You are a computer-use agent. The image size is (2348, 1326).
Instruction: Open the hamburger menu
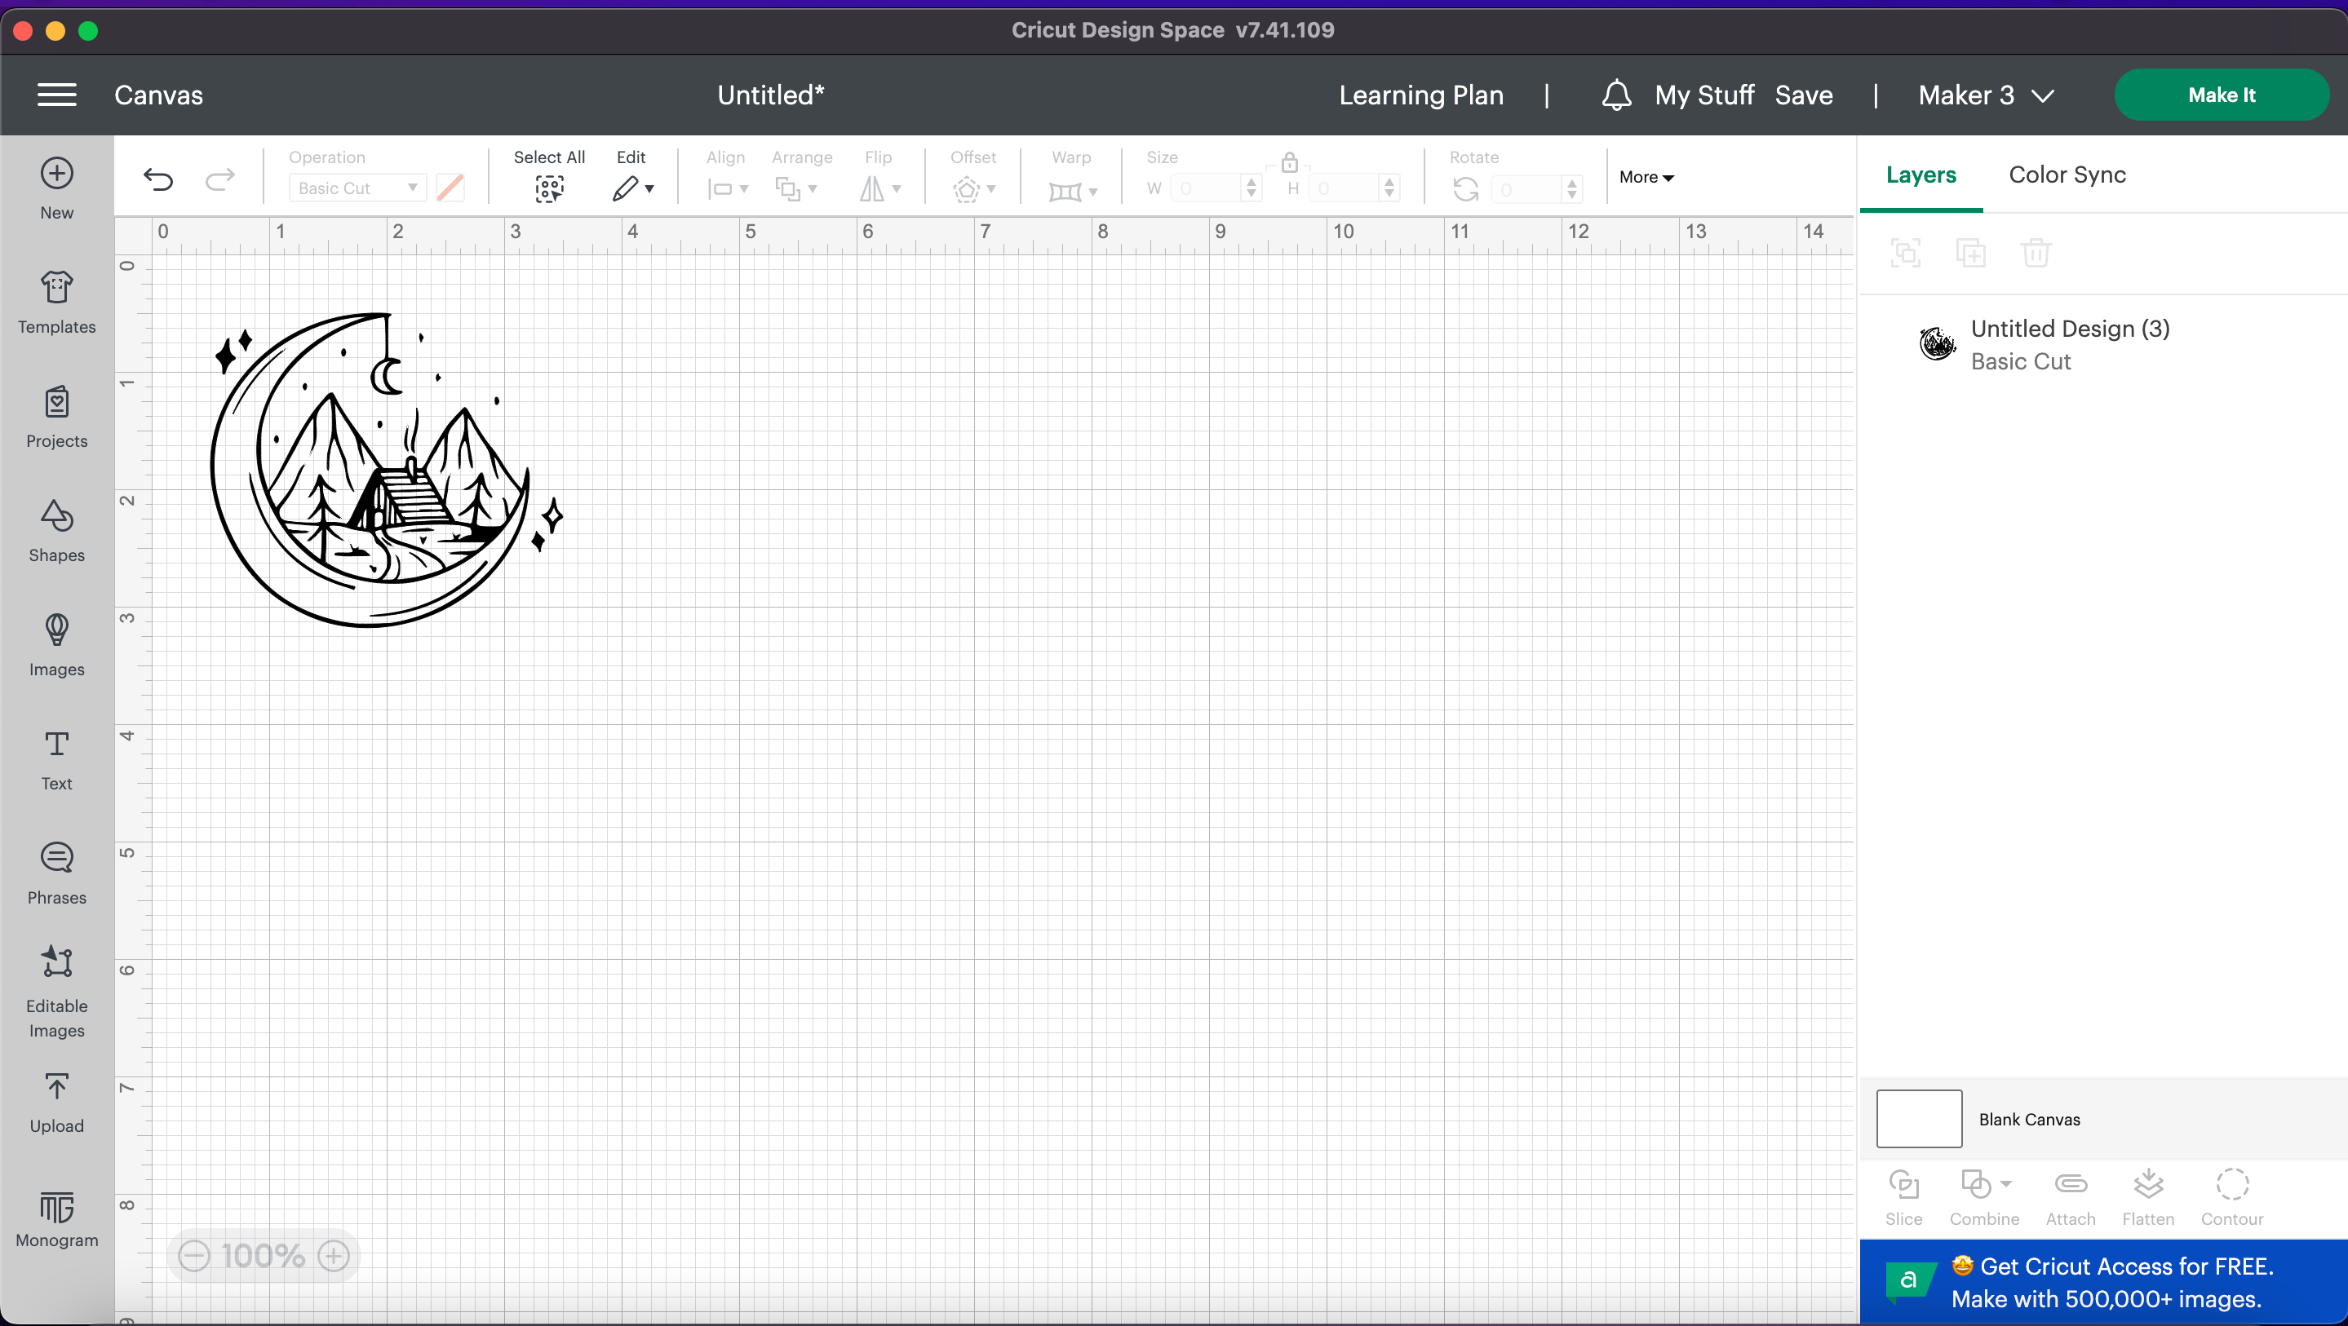[x=56, y=95]
